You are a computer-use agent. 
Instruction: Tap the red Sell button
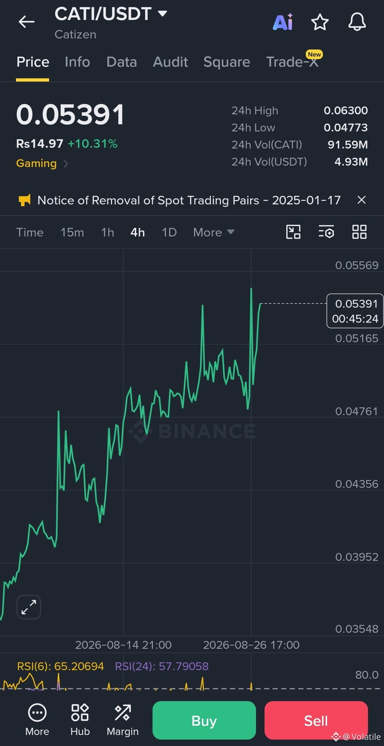point(316,720)
